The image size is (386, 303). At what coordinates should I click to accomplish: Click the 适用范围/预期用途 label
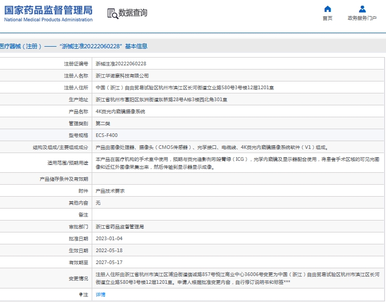(68, 163)
